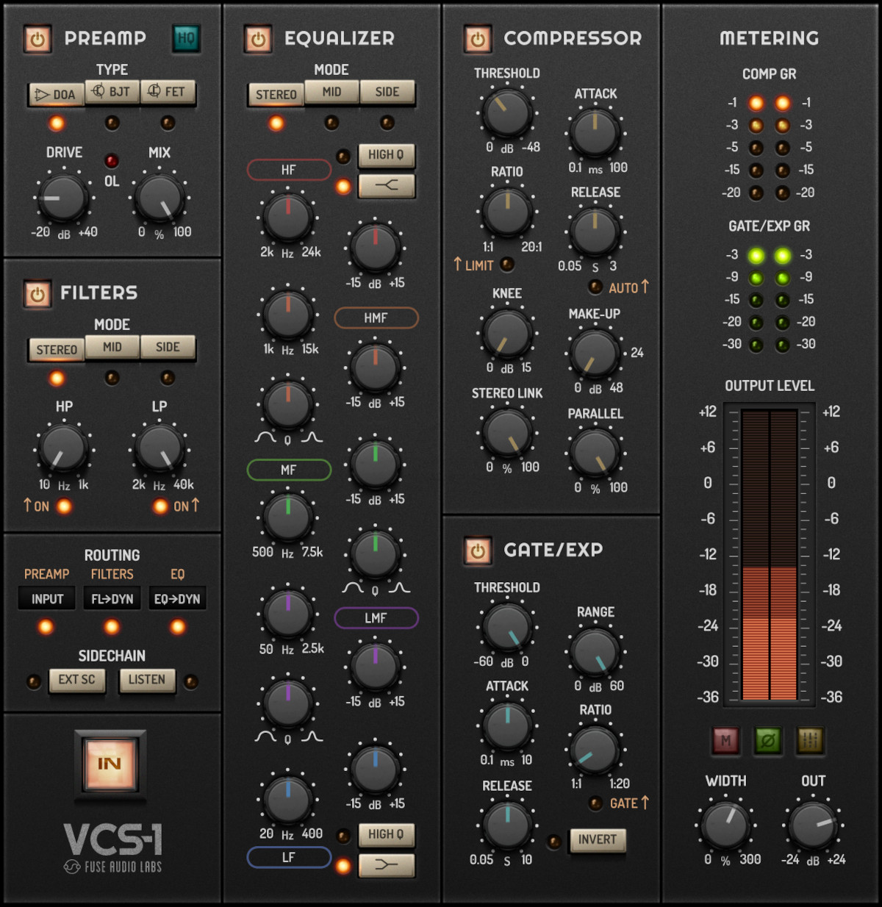Toggle the Preamp power button
882x907 pixels.
coord(37,38)
